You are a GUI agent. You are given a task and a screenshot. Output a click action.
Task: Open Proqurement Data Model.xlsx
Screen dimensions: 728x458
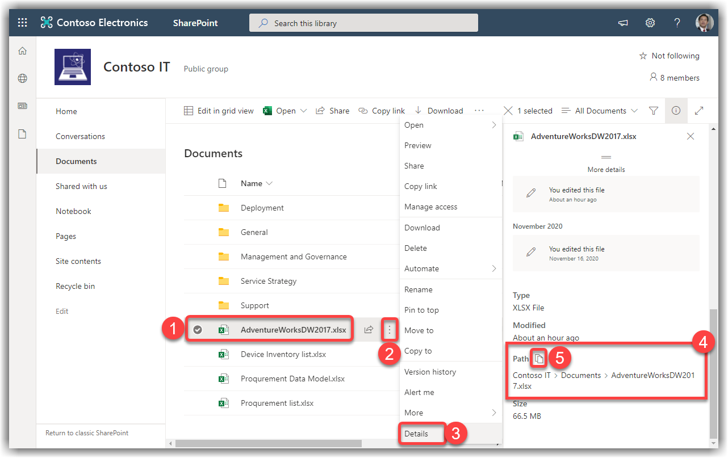(x=292, y=379)
